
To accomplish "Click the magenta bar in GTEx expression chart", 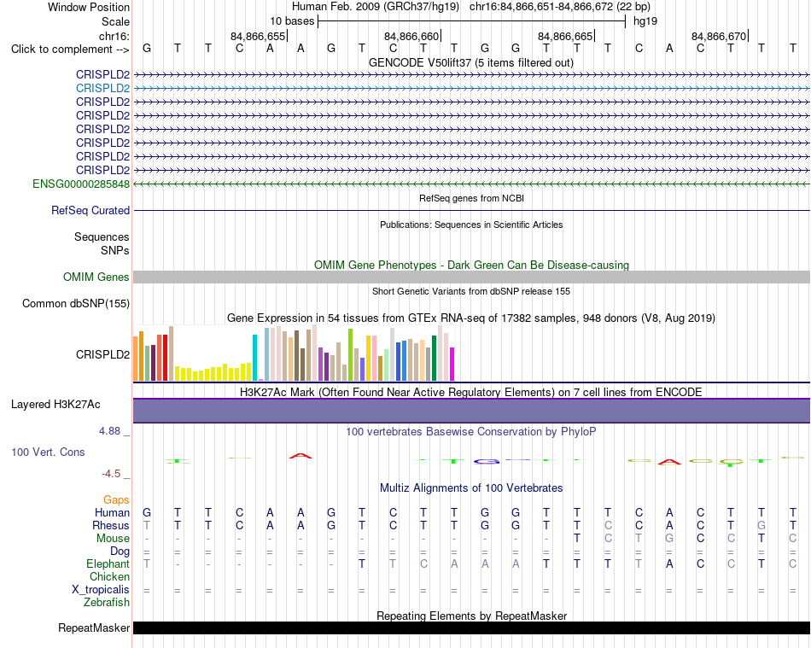I will [452, 364].
